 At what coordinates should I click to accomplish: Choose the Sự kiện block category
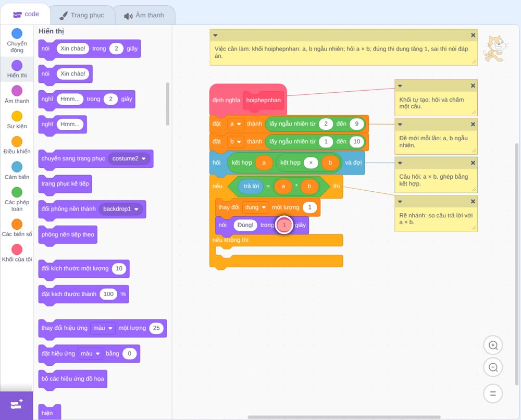pyautogui.click(x=17, y=120)
